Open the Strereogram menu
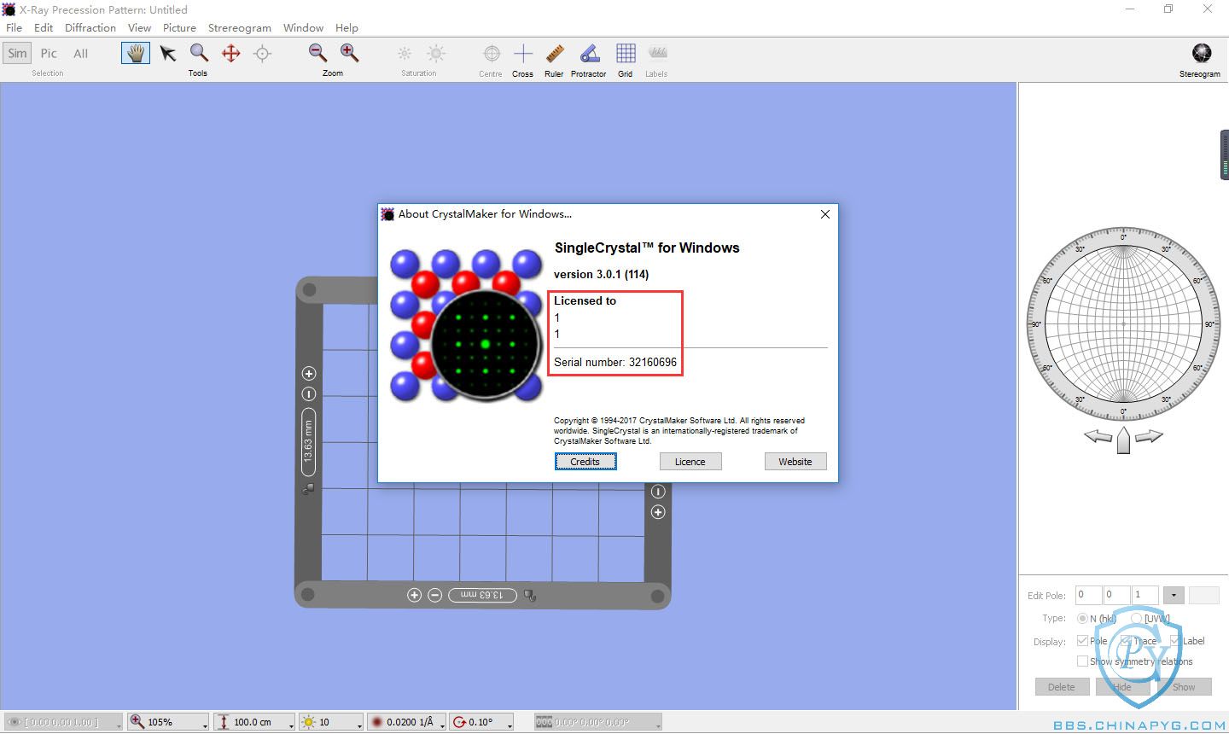This screenshot has width=1229, height=734. (x=240, y=27)
